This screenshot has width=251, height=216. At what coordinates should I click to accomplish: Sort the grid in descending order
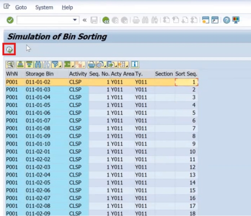[29, 64]
